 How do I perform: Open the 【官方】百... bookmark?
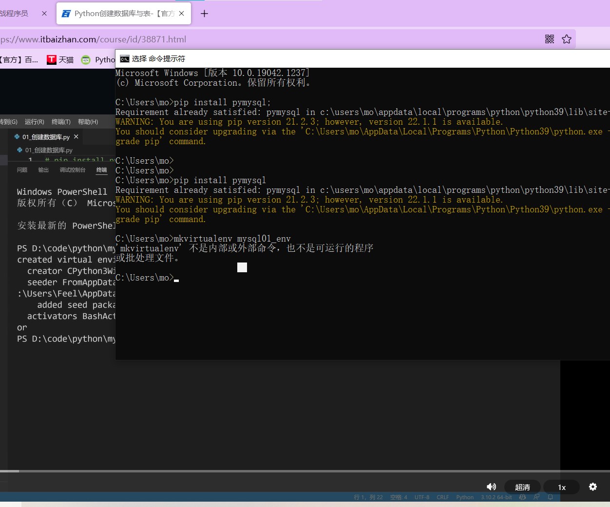pyautogui.click(x=19, y=59)
